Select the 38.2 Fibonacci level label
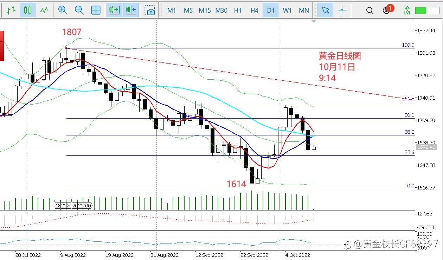 [409, 132]
